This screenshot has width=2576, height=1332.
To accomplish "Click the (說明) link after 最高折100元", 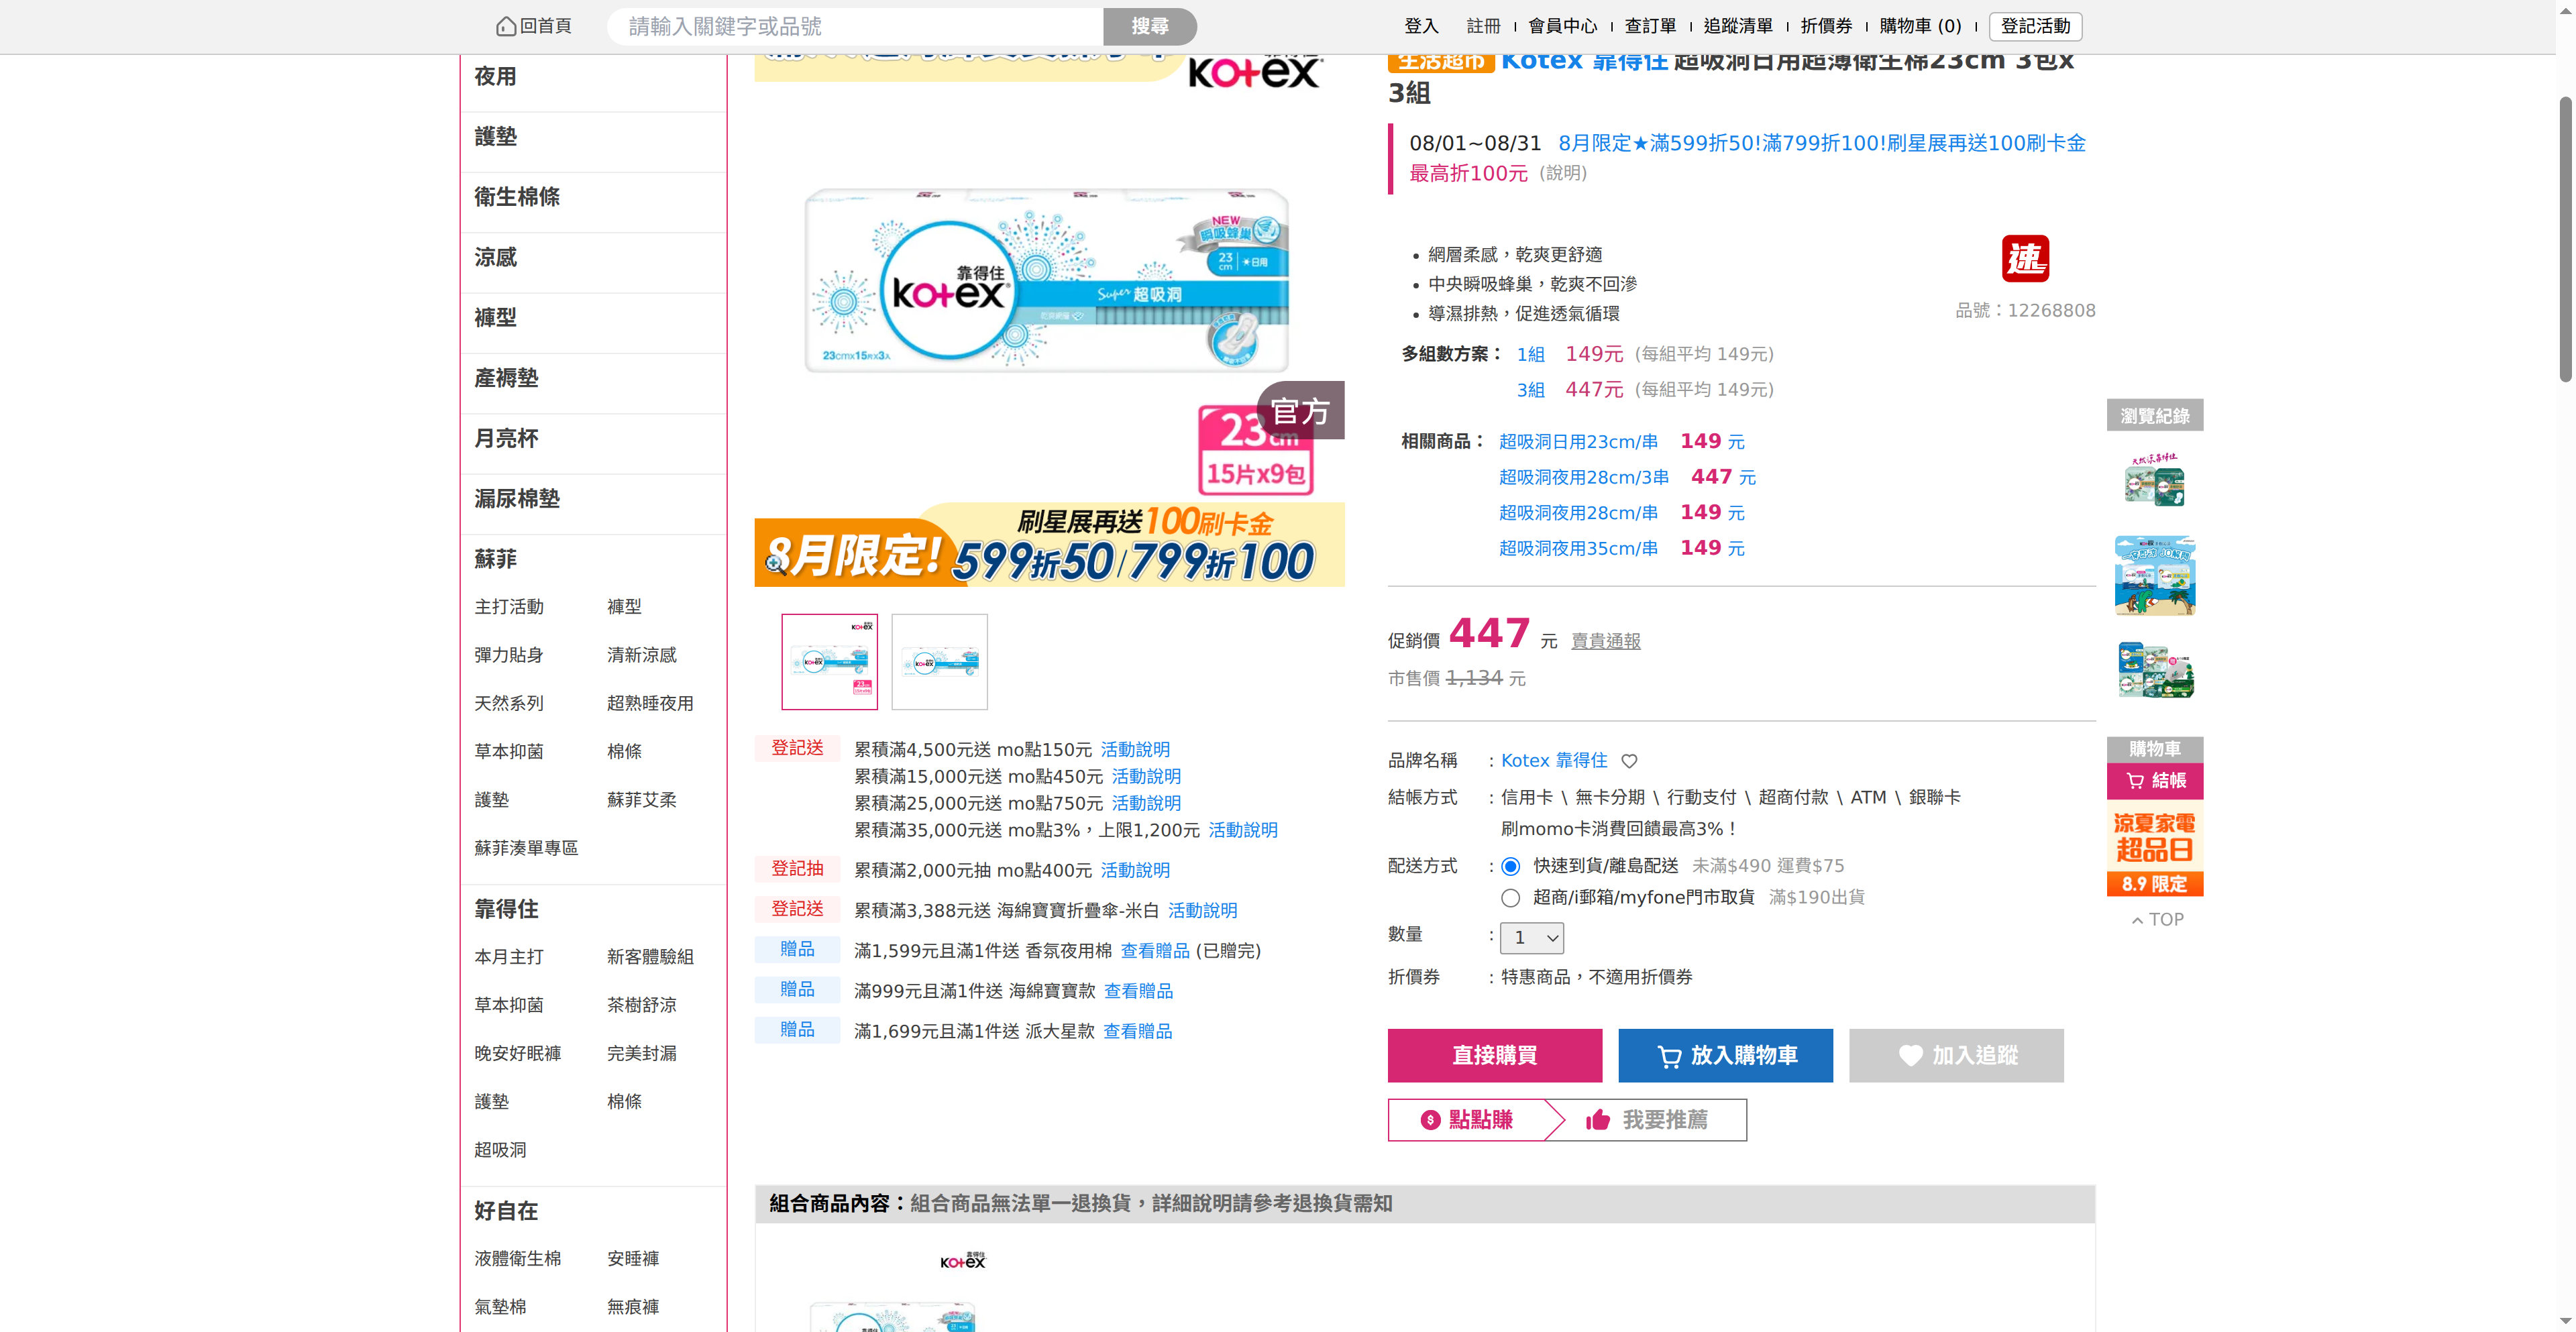I will pos(1562,174).
